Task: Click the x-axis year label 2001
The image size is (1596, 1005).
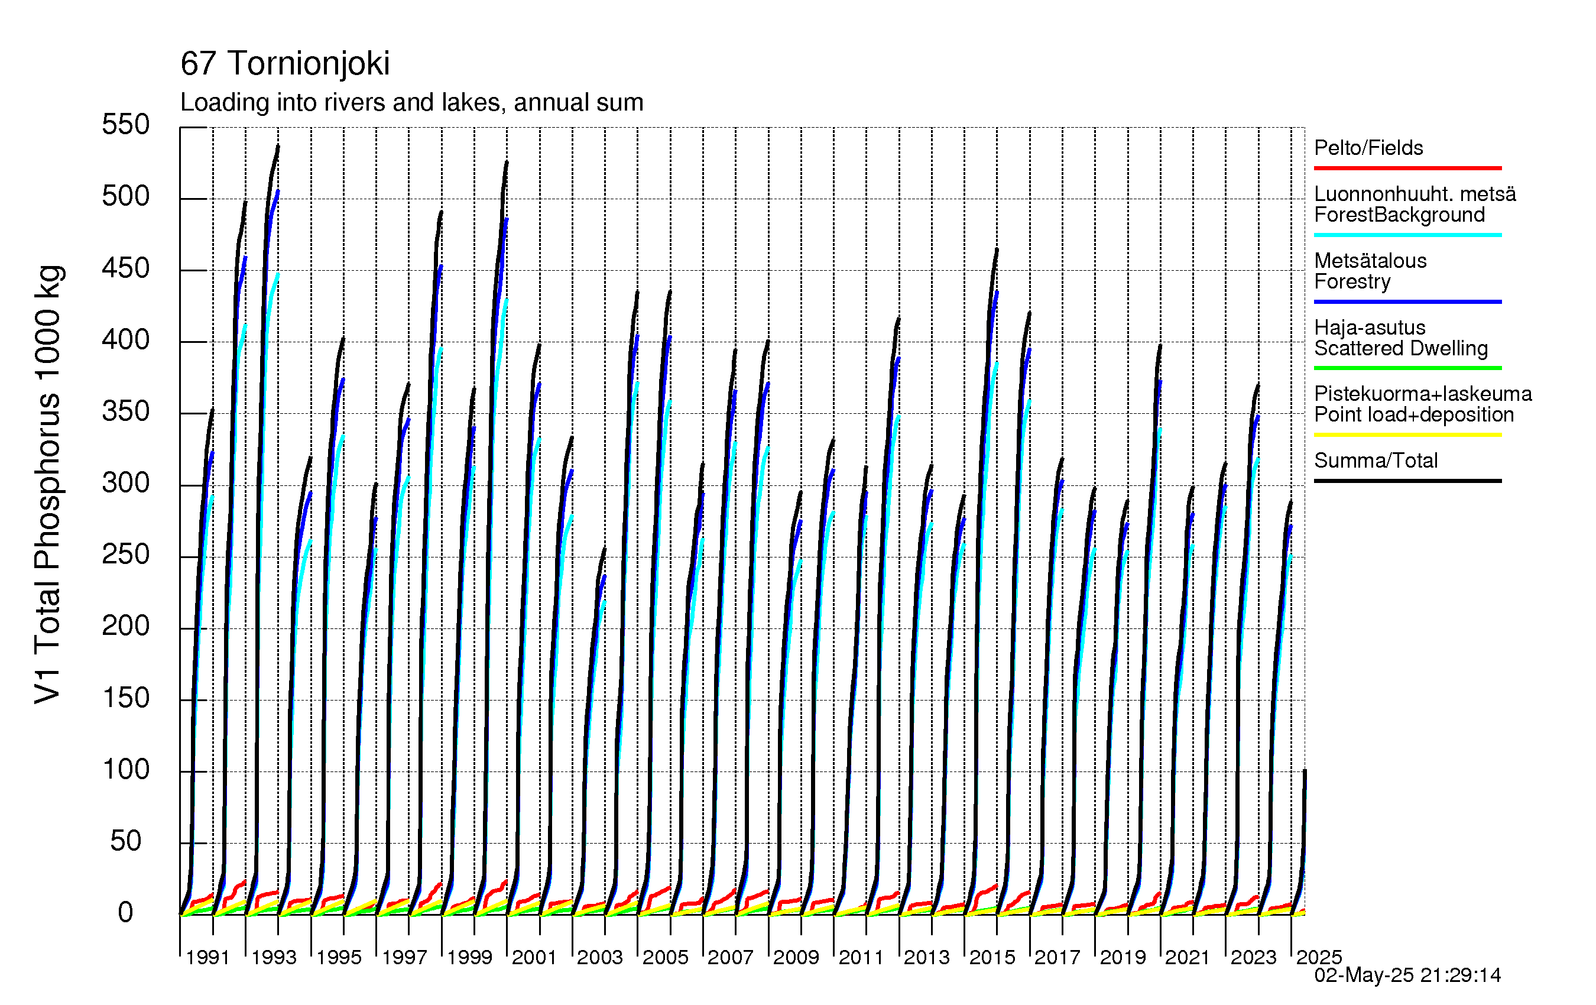Action: (x=534, y=957)
